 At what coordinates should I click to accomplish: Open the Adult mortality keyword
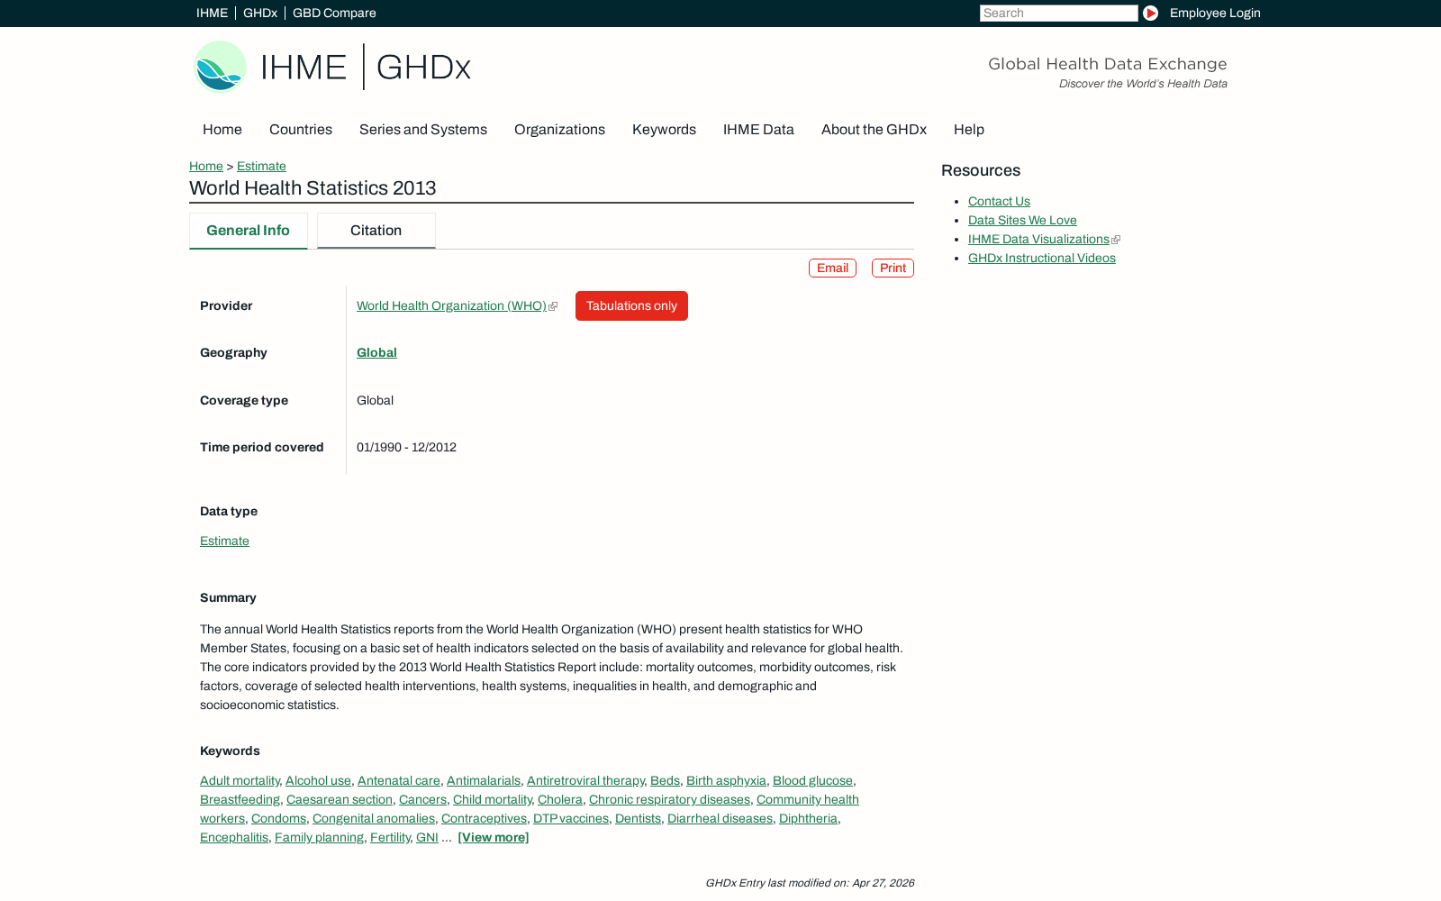pos(240,781)
